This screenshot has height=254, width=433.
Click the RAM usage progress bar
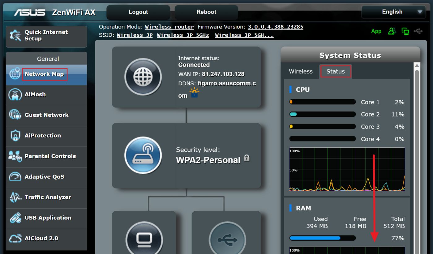point(322,238)
